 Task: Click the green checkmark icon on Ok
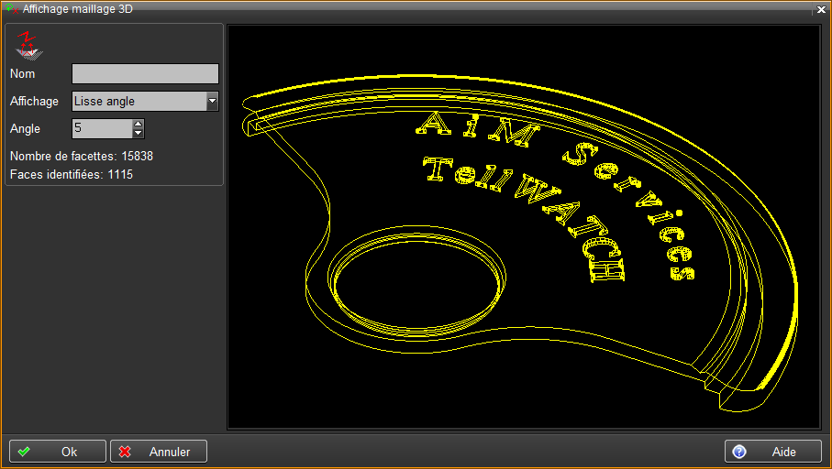click(24, 452)
